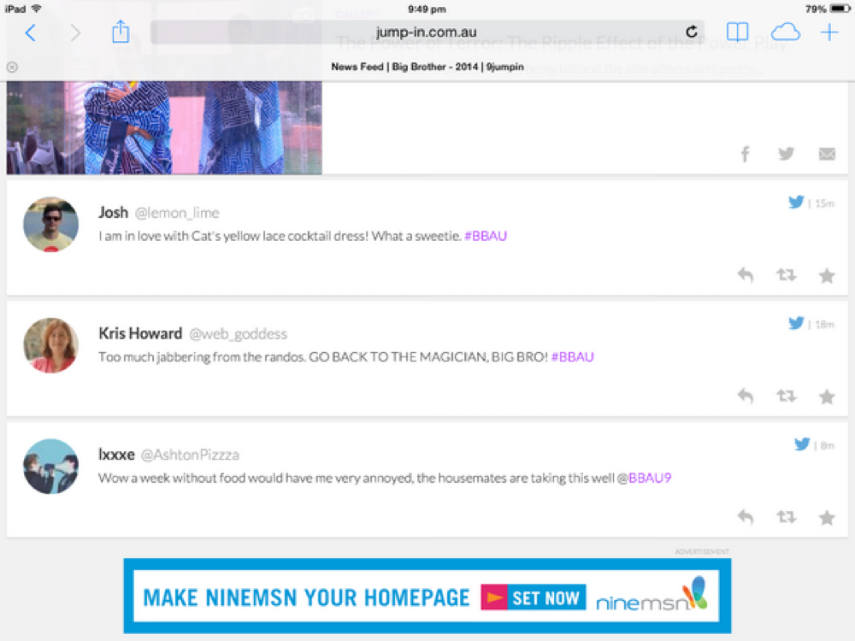Tap the Safari forward arrow

click(x=75, y=32)
